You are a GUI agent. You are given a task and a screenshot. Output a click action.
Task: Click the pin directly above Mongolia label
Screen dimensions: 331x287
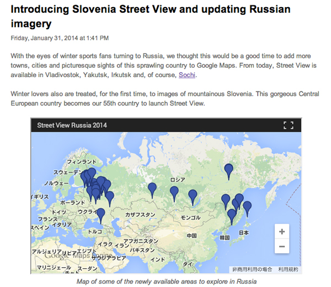tap(193, 196)
